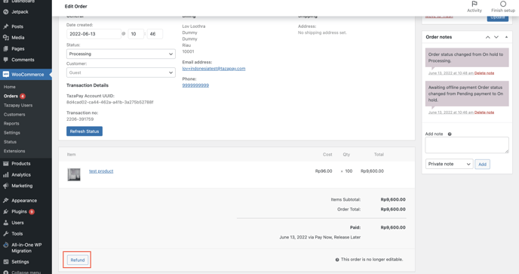This screenshot has height=274, width=519.
Task: Click the Jetpack icon in sidebar
Action: pos(5,12)
